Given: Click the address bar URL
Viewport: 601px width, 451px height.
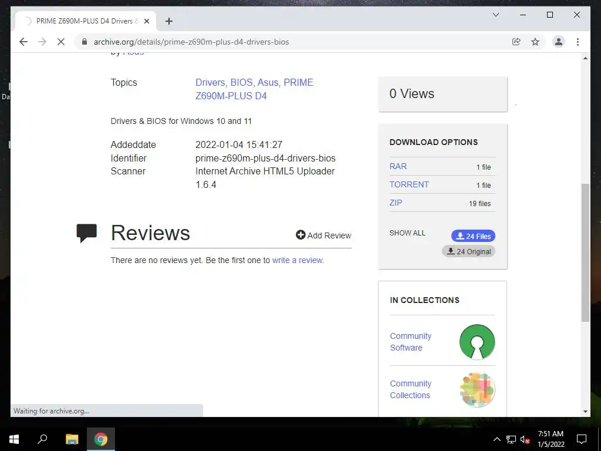Looking at the screenshot, I should coord(191,42).
